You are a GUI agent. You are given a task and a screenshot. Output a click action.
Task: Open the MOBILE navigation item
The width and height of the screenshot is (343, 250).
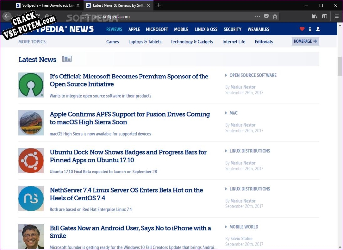click(x=181, y=29)
